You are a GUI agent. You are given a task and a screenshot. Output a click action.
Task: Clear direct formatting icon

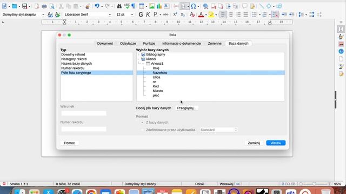(192, 15)
